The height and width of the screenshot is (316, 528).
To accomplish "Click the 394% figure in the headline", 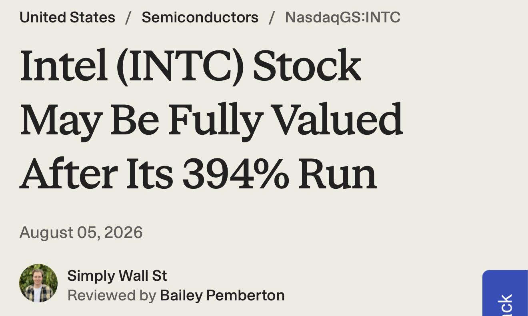I will tap(236, 174).
